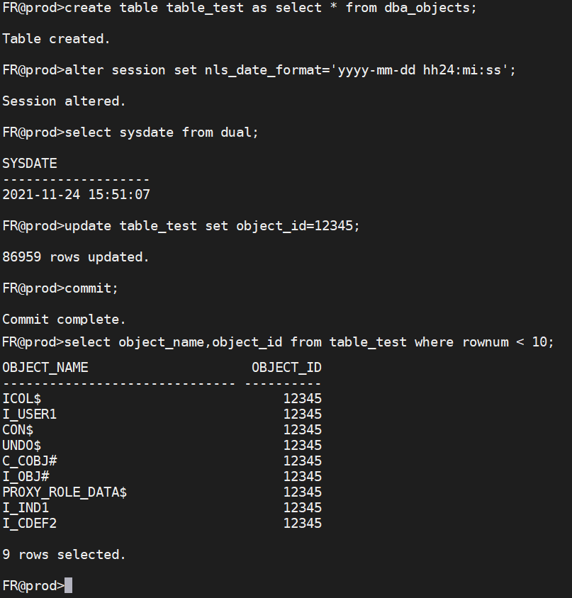
Task: Click the terminal cursor block at the final prompt
Action: [x=68, y=586]
